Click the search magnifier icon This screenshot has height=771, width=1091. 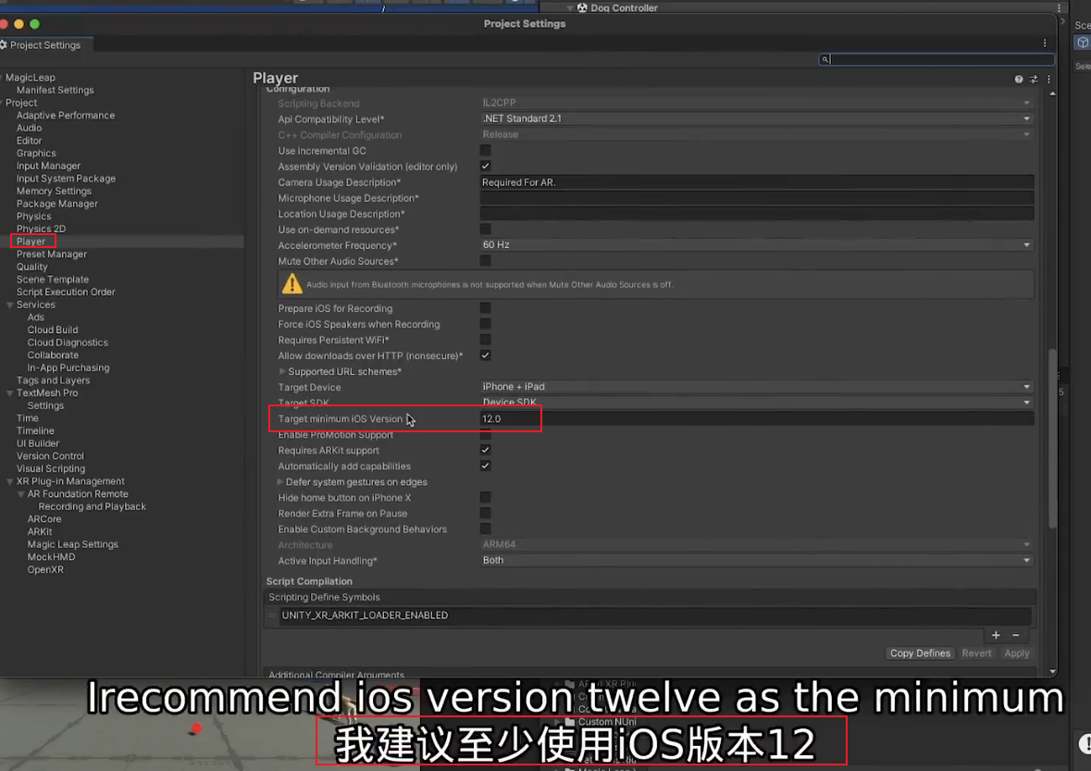pos(825,60)
